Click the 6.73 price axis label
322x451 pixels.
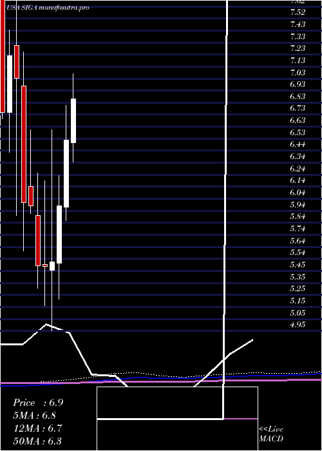(298, 108)
